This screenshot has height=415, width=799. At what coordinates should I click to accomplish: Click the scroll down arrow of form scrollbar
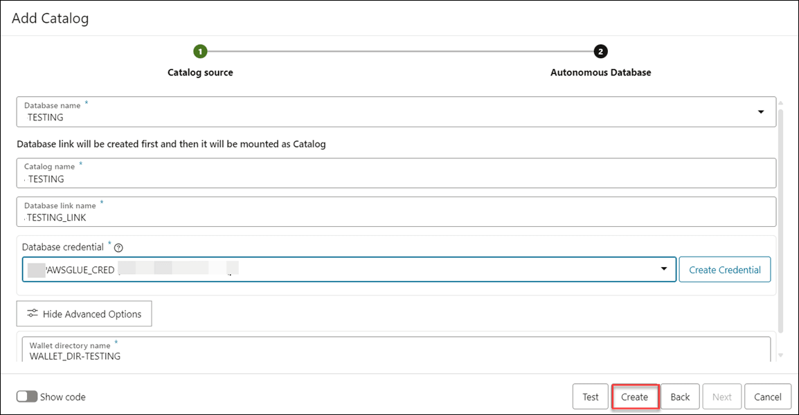[x=782, y=356]
